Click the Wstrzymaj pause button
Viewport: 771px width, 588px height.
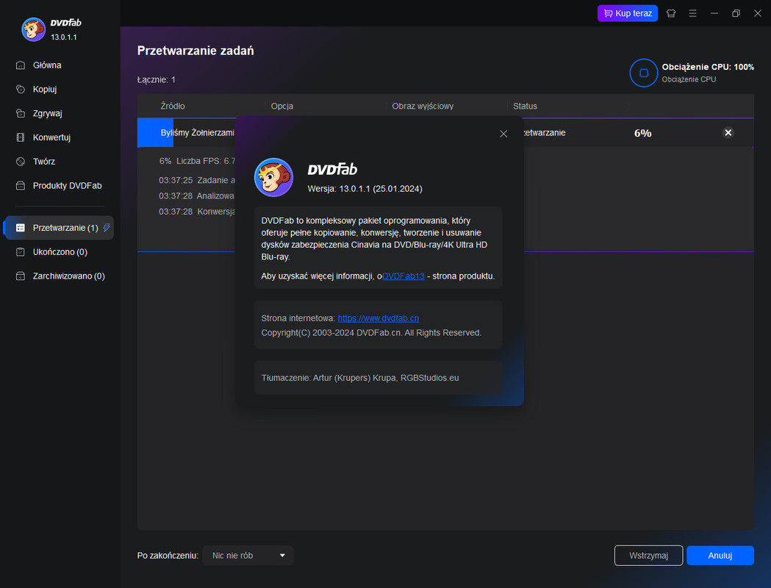tap(648, 556)
